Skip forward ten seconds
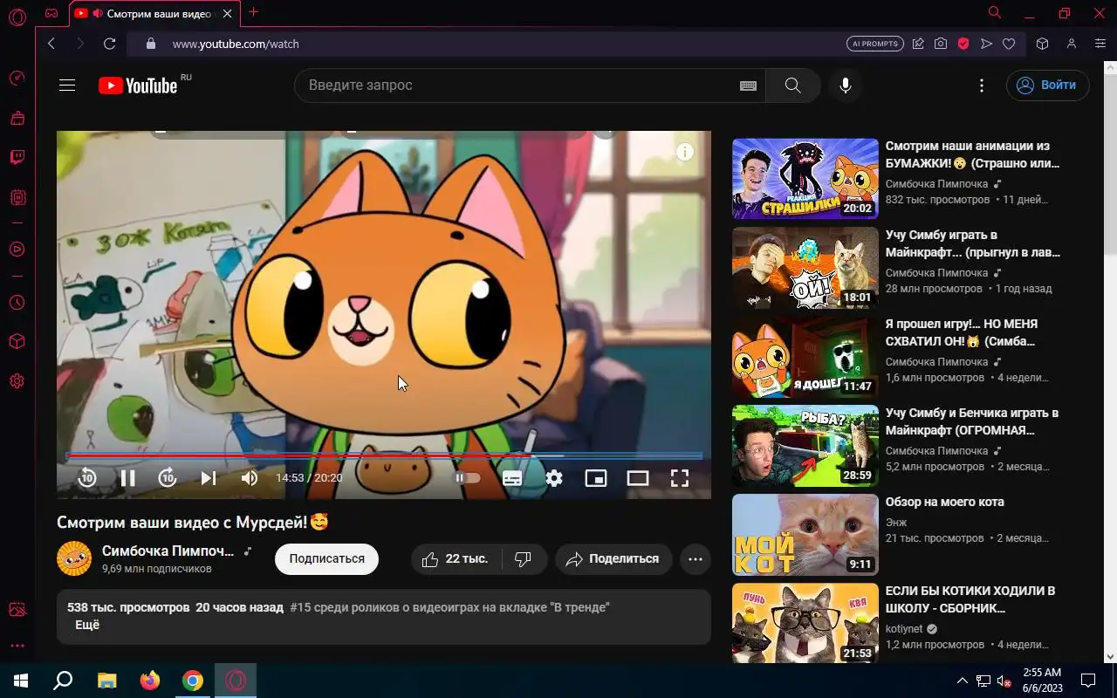1117x698 pixels. coord(168,477)
